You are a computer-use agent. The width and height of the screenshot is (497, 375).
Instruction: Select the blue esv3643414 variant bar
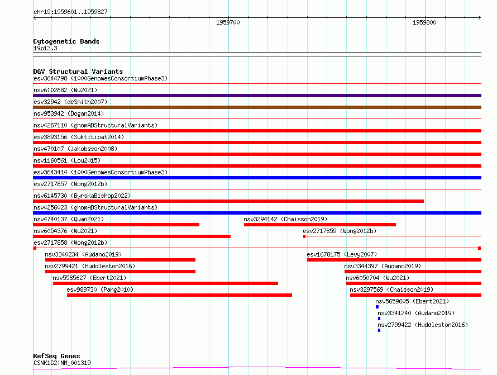click(257, 178)
